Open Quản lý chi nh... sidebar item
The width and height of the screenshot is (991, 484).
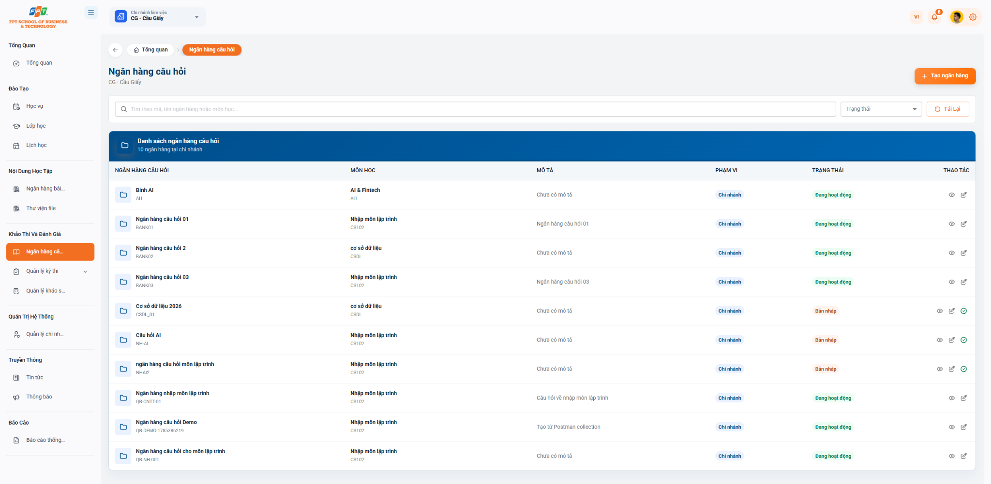pos(50,334)
